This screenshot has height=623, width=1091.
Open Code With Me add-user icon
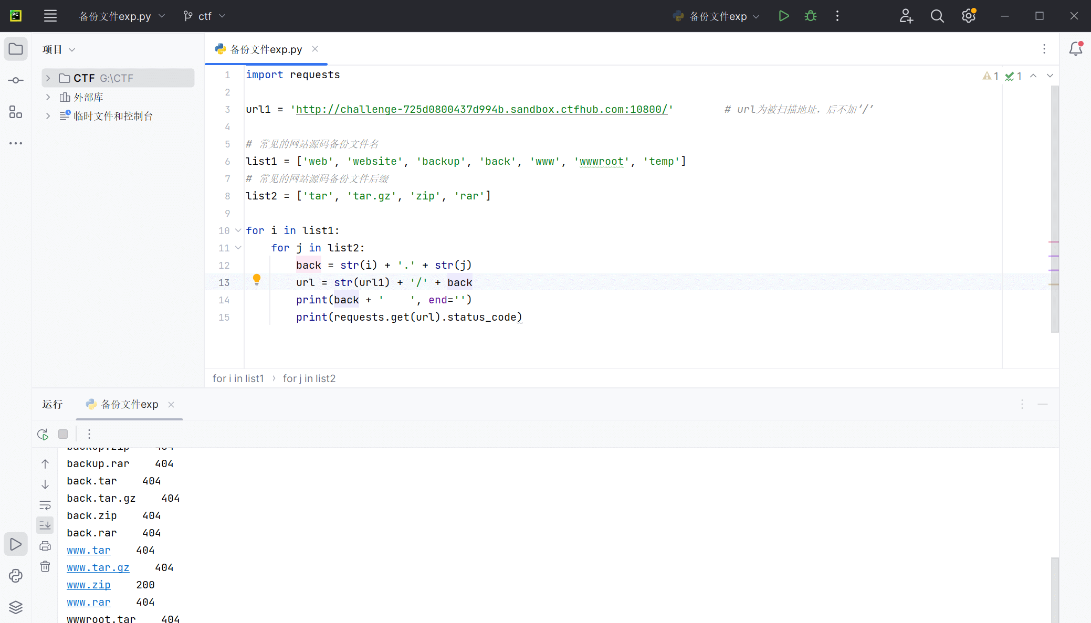click(x=906, y=16)
